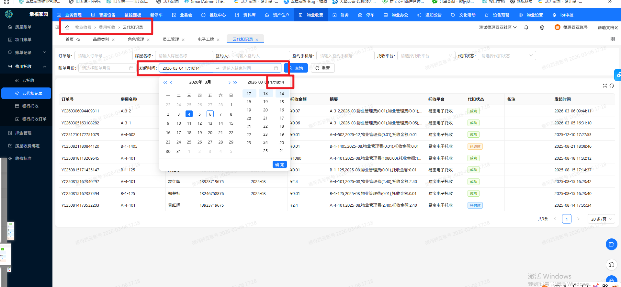Click the 订单号 input field
The width and height of the screenshot is (621, 287).
click(103, 56)
